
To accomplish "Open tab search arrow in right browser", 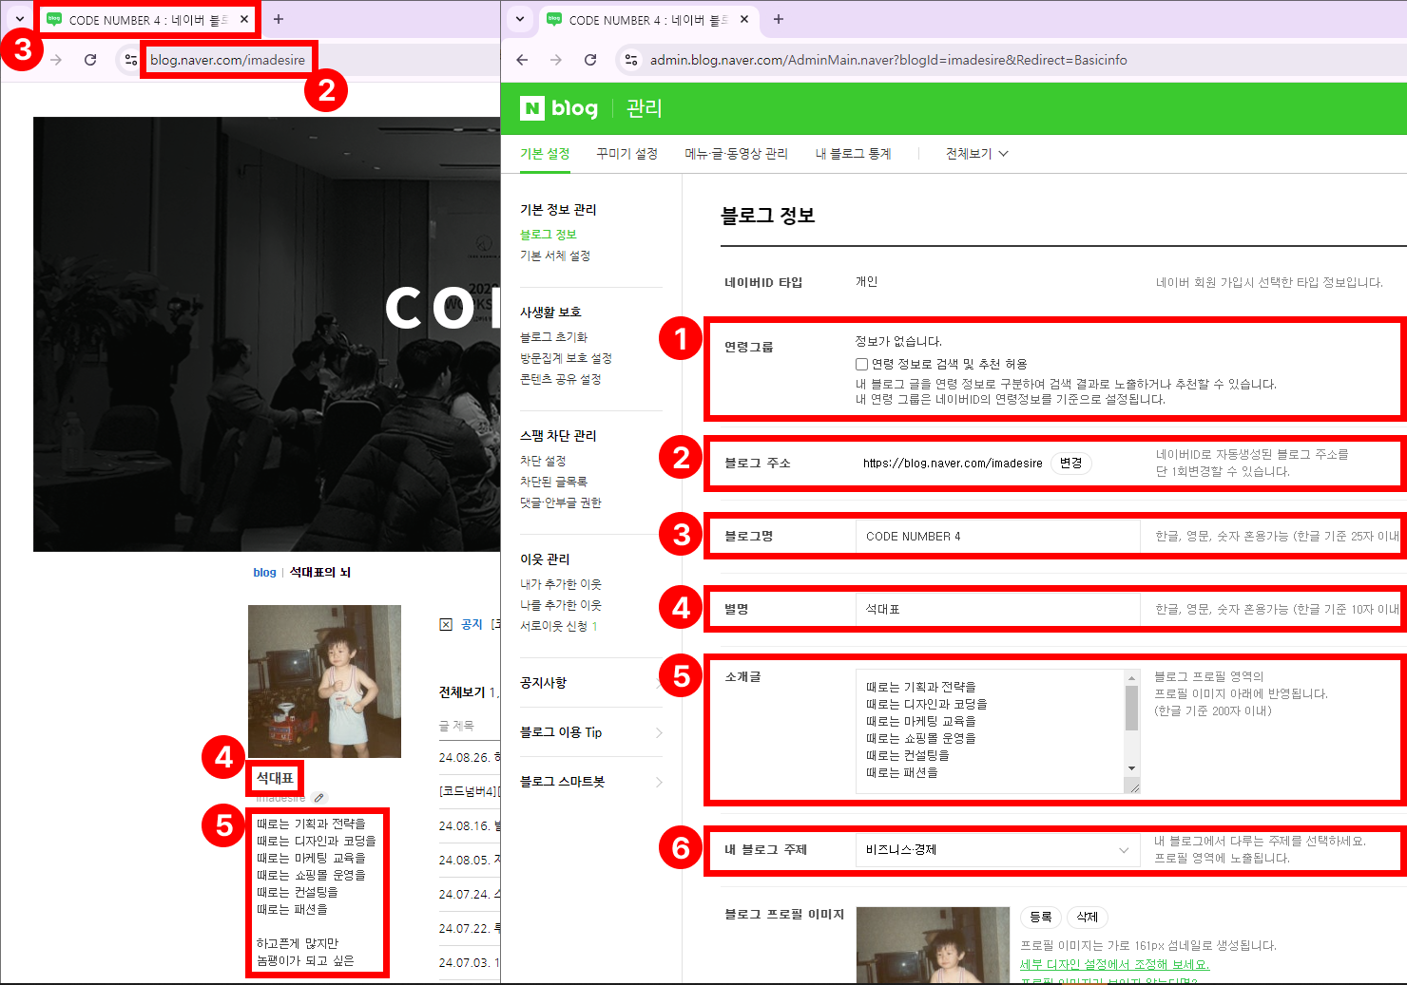I will [x=520, y=19].
